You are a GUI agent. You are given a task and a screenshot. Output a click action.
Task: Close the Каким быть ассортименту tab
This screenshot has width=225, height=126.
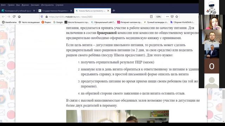(x=108, y=11)
